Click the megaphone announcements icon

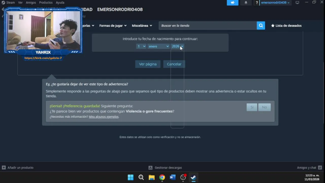click(233, 3)
